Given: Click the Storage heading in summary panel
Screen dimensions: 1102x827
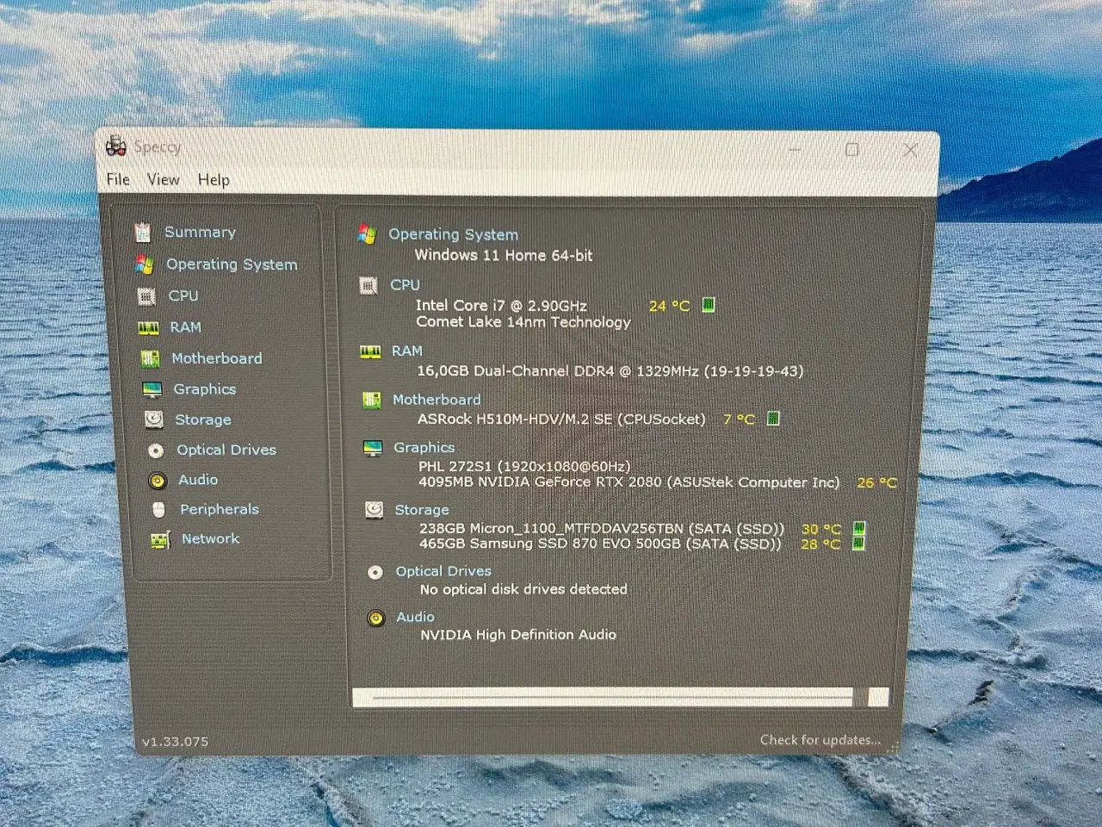Looking at the screenshot, I should point(421,510).
